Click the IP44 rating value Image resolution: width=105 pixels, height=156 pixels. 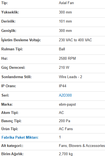pyautogui.click(x=63, y=86)
